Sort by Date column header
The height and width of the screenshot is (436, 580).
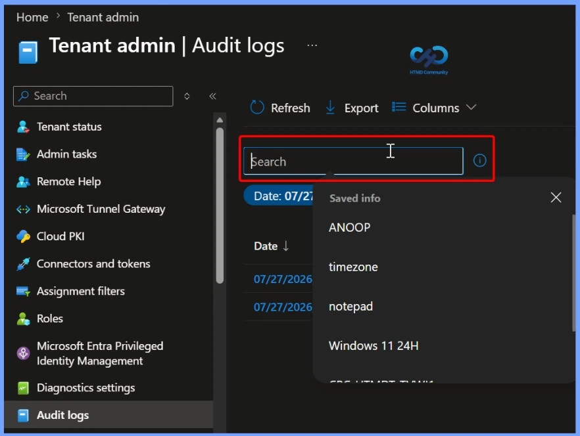pos(266,246)
